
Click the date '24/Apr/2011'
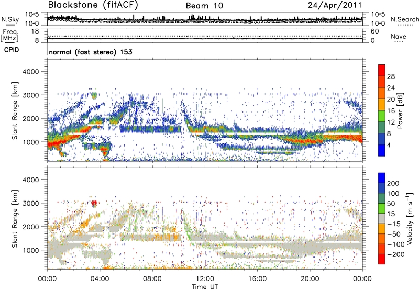(335, 5)
